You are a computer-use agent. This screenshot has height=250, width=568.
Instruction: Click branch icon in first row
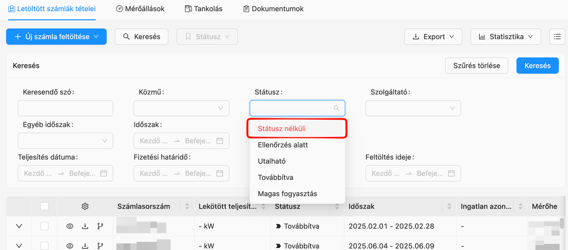[x=100, y=226]
